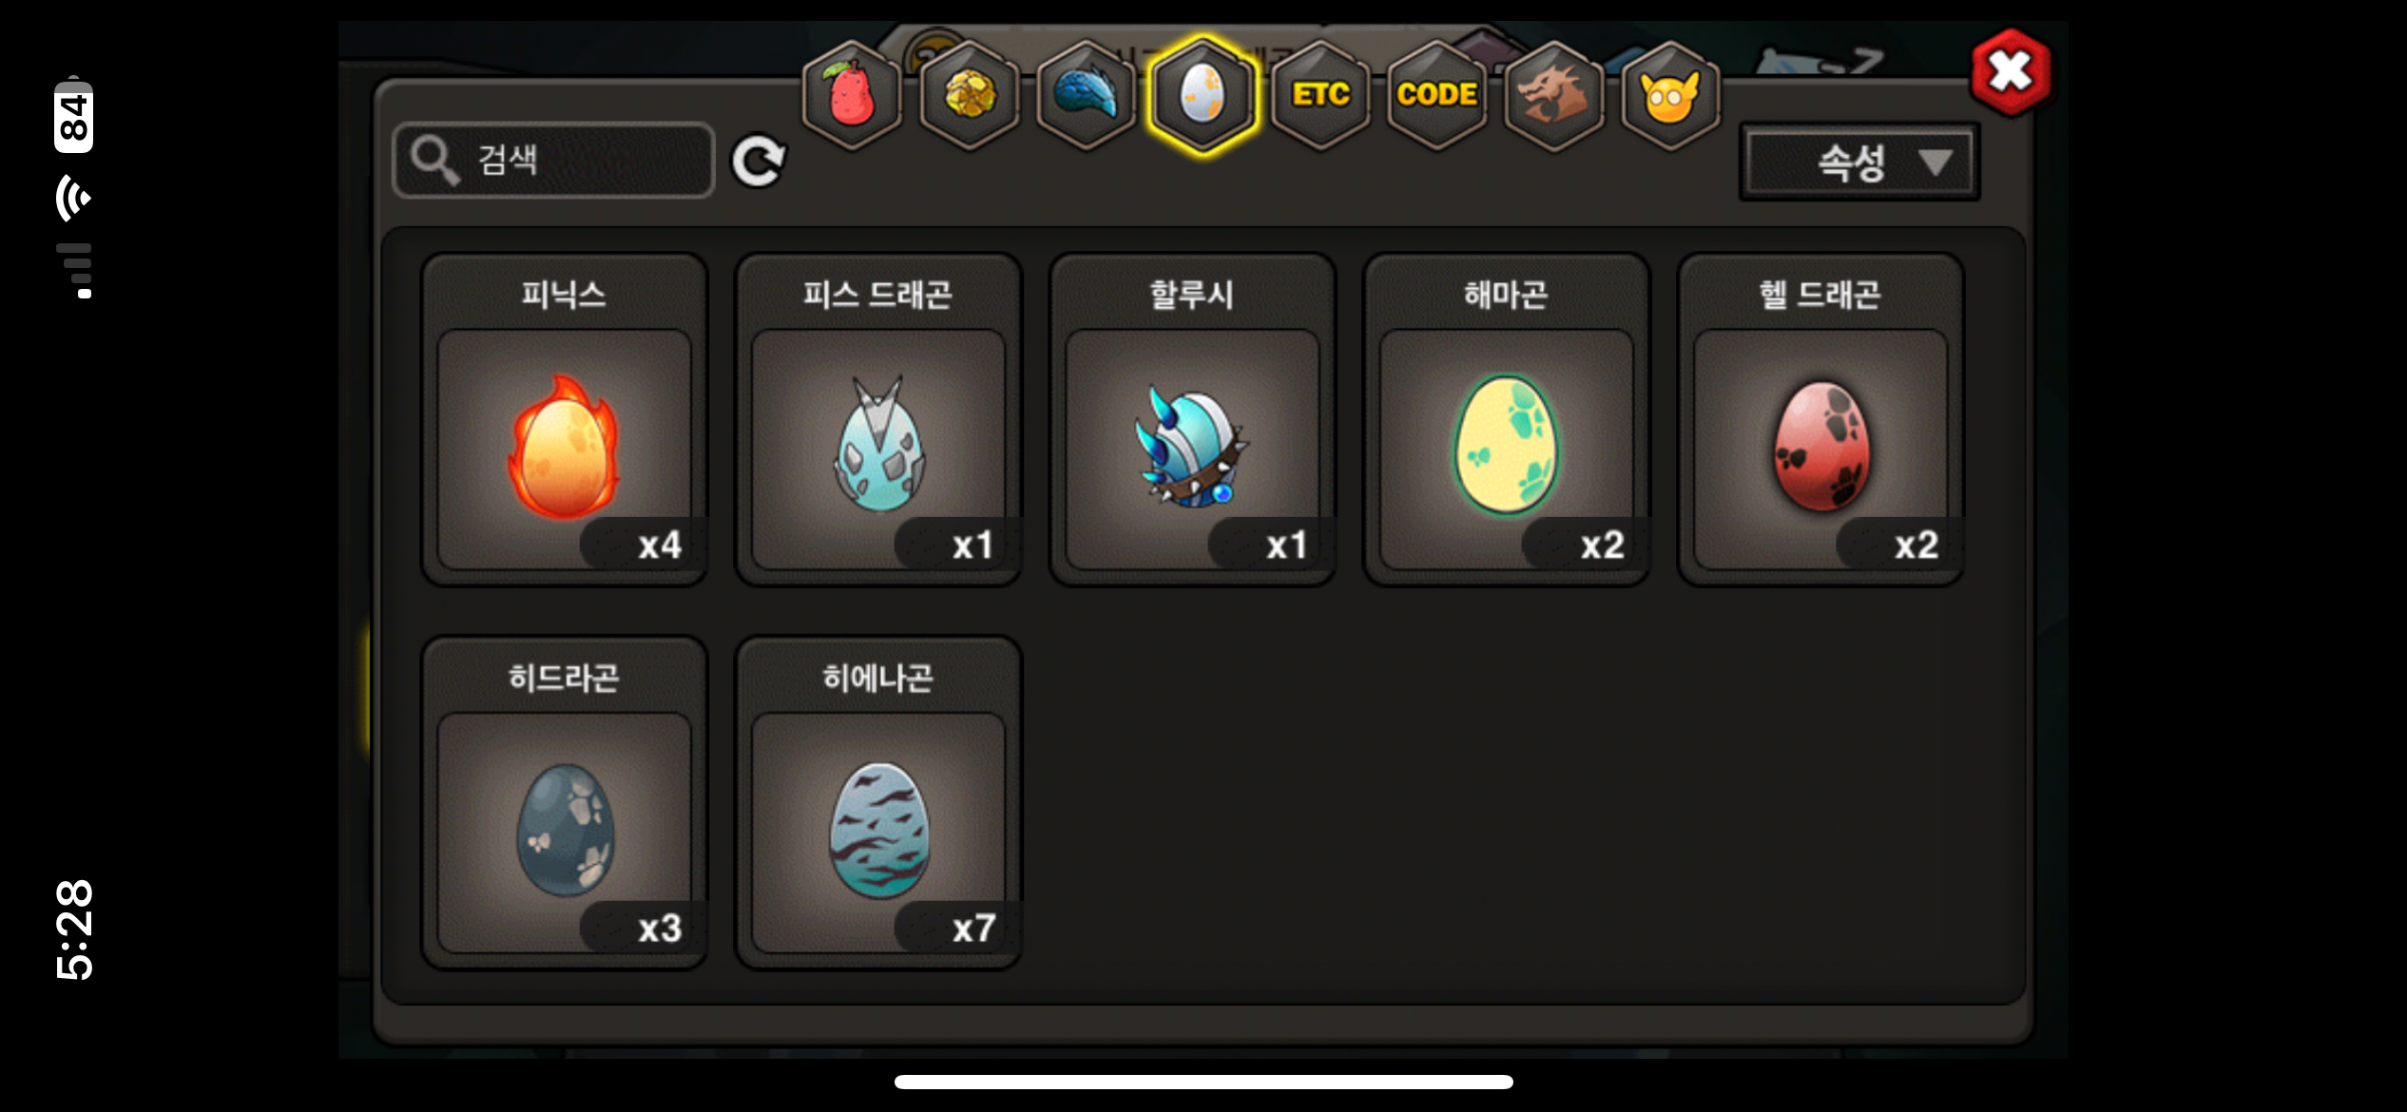Open the CODE tab
The width and height of the screenshot is (2407, 1112).
(x=1436, y=95)
